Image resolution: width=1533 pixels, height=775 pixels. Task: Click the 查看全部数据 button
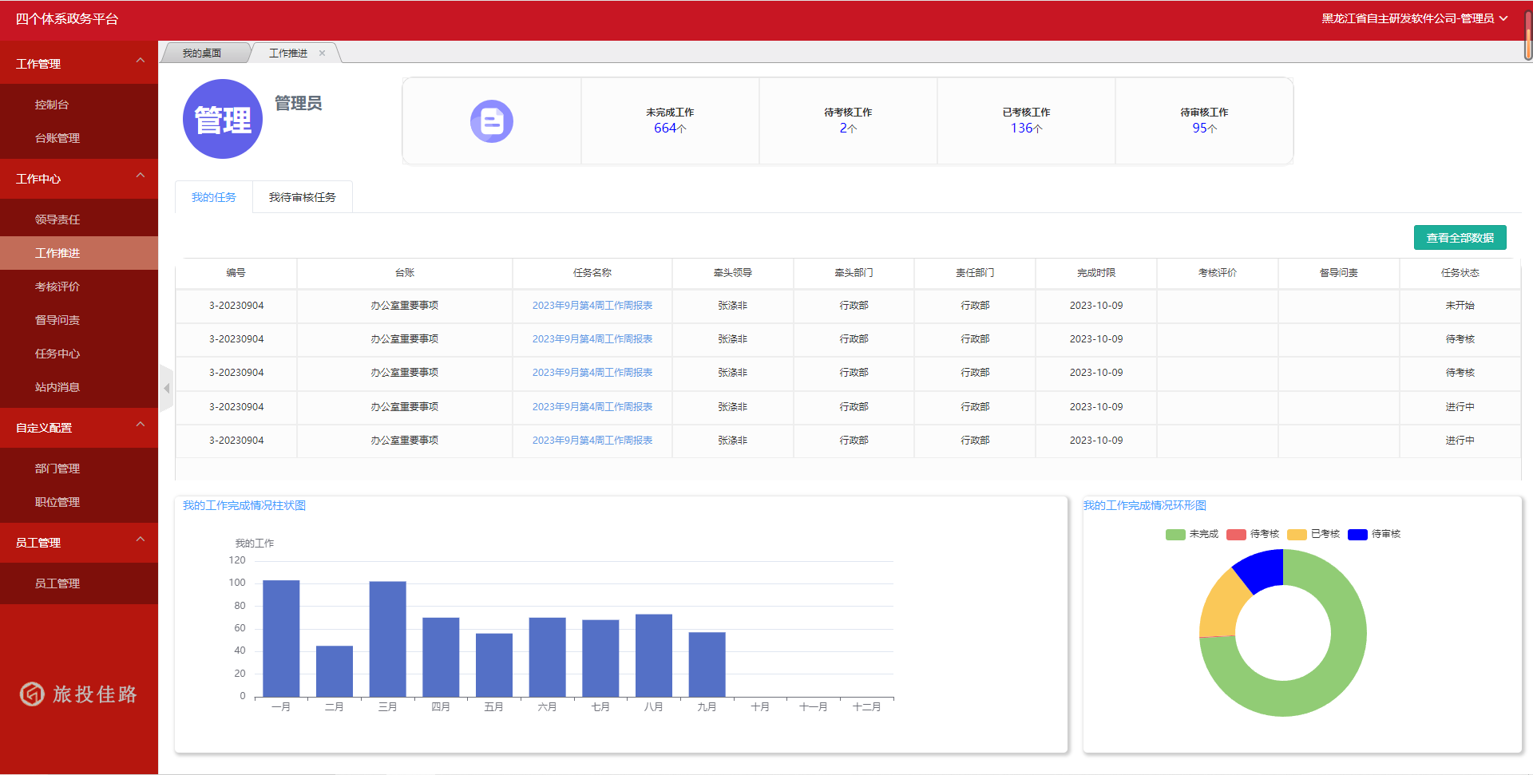(1460, 238)
